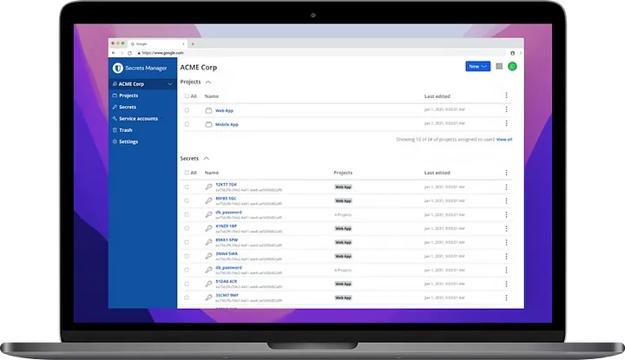Open the New dropdown button
This screenshot has width=625, height=360.
(478, 66)
